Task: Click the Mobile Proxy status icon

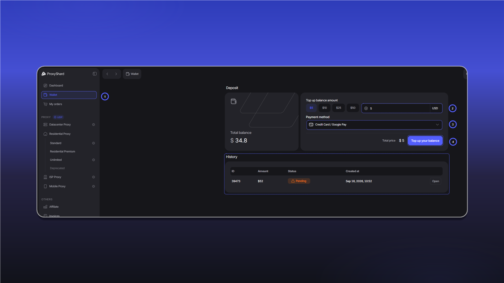Action: pos(93,186)
